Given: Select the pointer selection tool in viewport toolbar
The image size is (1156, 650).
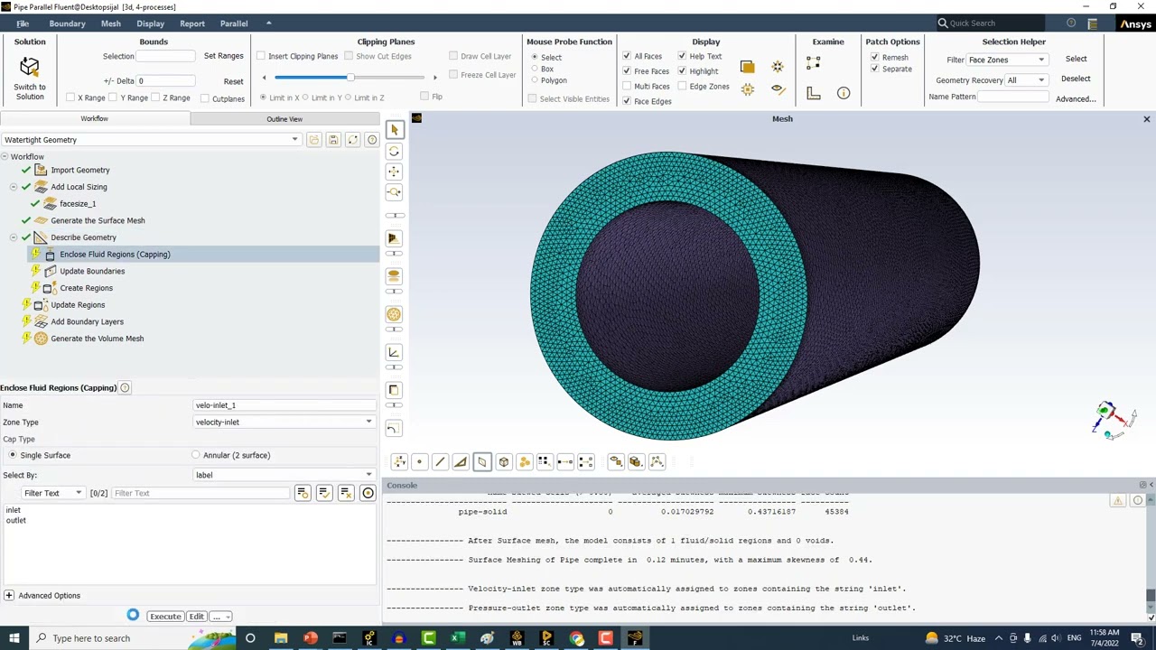Looking at the screenshot, I should (394, 130).
